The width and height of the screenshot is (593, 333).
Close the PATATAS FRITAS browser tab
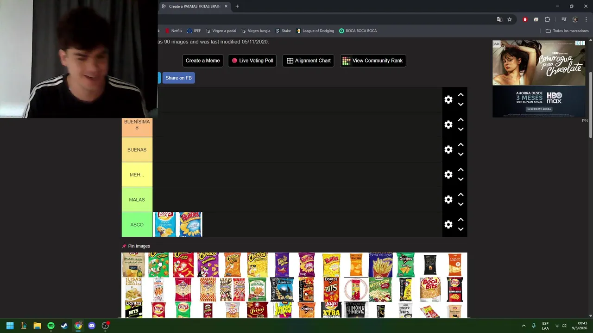point(226,6)
